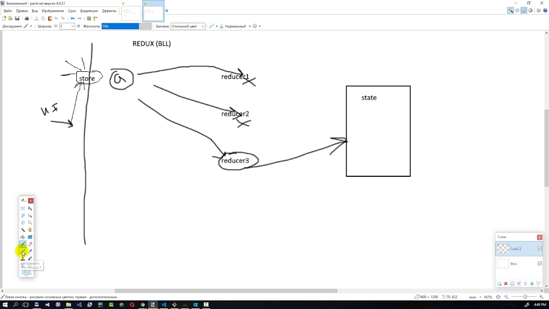Pick the Eraser tool

pyautogui.click(x=30, y=244)
